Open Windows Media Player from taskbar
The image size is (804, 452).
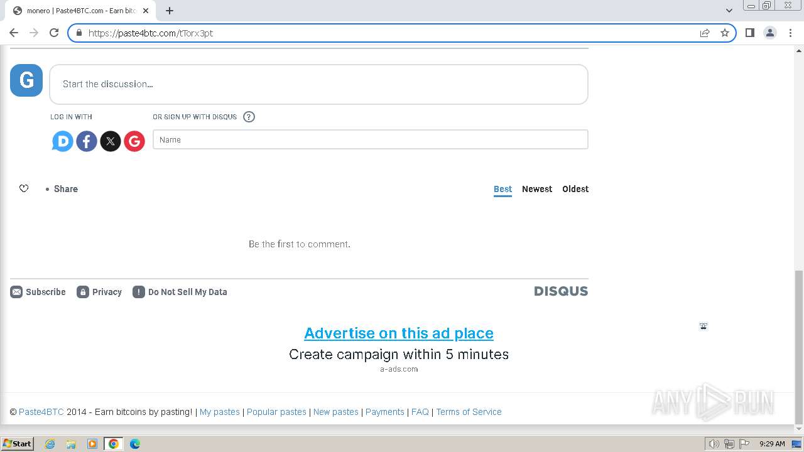coord(92,444)
